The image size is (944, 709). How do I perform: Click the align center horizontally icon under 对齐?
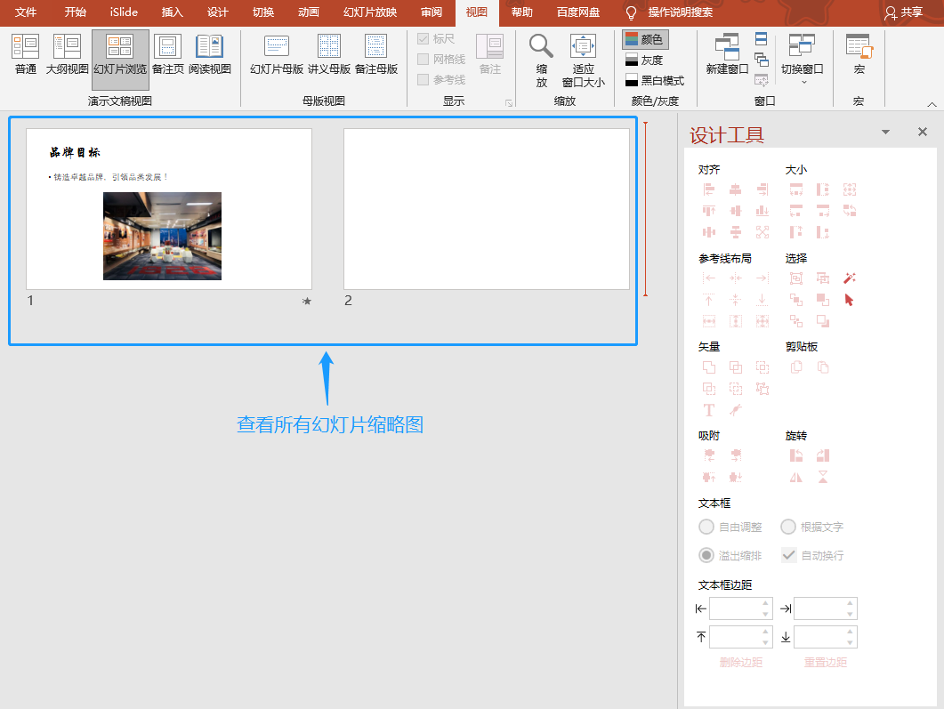pos(735,189)
